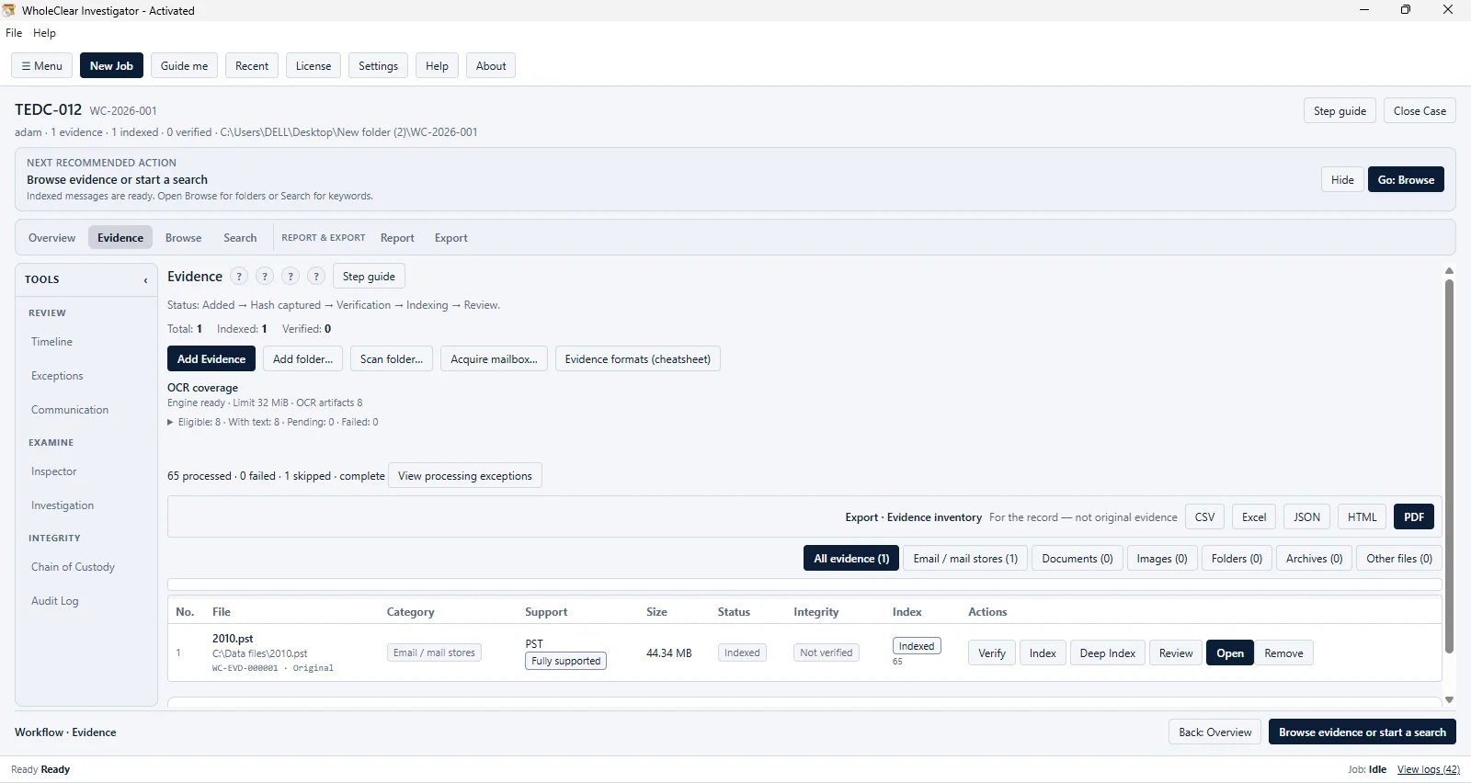The width and height of the screenshot is (1471, 783).
Task: View processing exceptions
Action: point(464,476)
